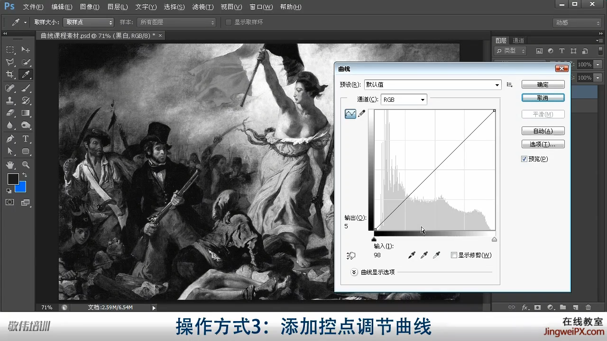Filter layers by smart objects
Viewport: 607px width, 341px height.
pyautogui.click(x=585, y=51)
